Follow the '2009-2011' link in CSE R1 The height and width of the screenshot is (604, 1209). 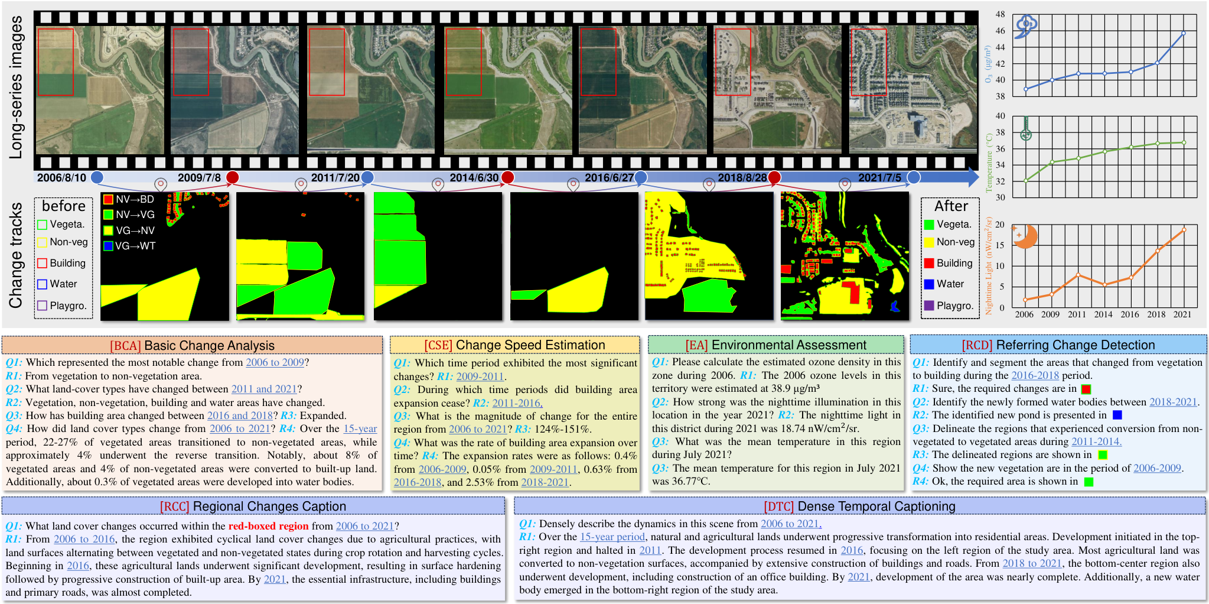click(x=480, y=376)
